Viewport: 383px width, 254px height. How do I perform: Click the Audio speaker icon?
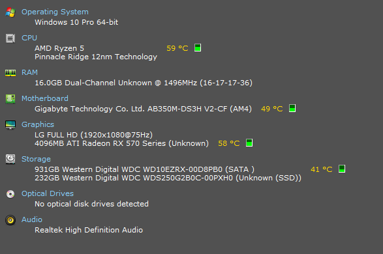10,220
